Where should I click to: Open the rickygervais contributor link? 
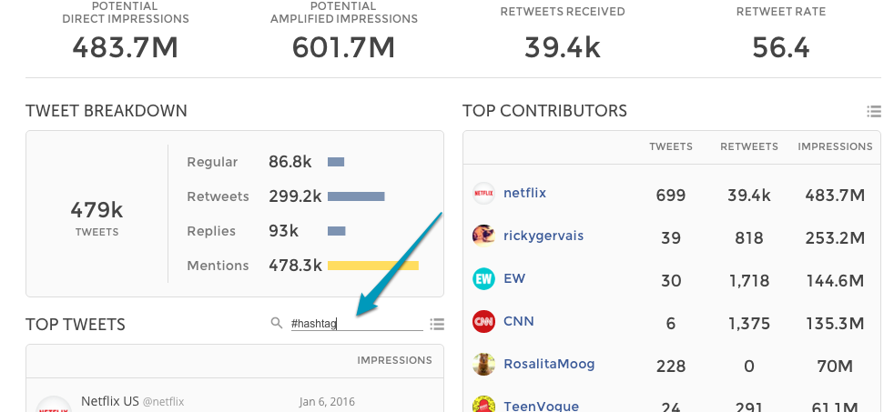[544, 236]
